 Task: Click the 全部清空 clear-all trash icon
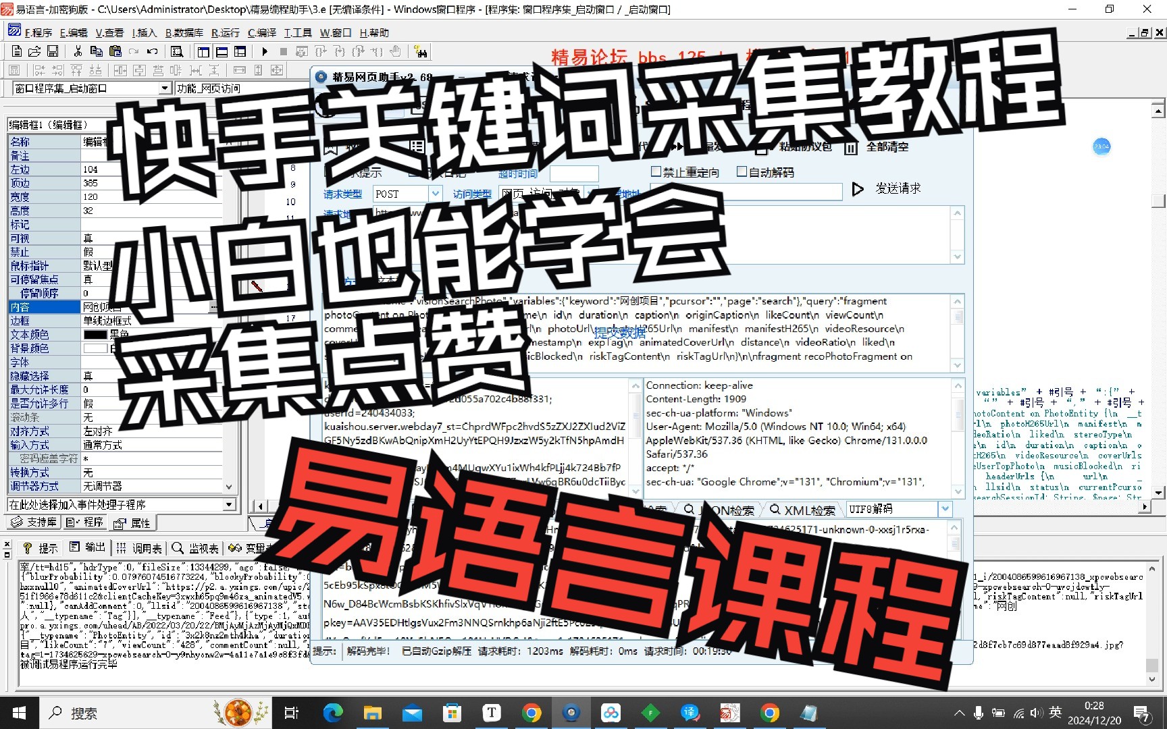851,147
